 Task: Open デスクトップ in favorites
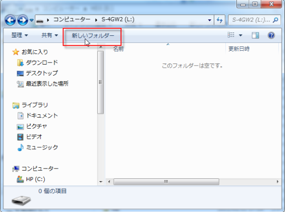point(42,73)
